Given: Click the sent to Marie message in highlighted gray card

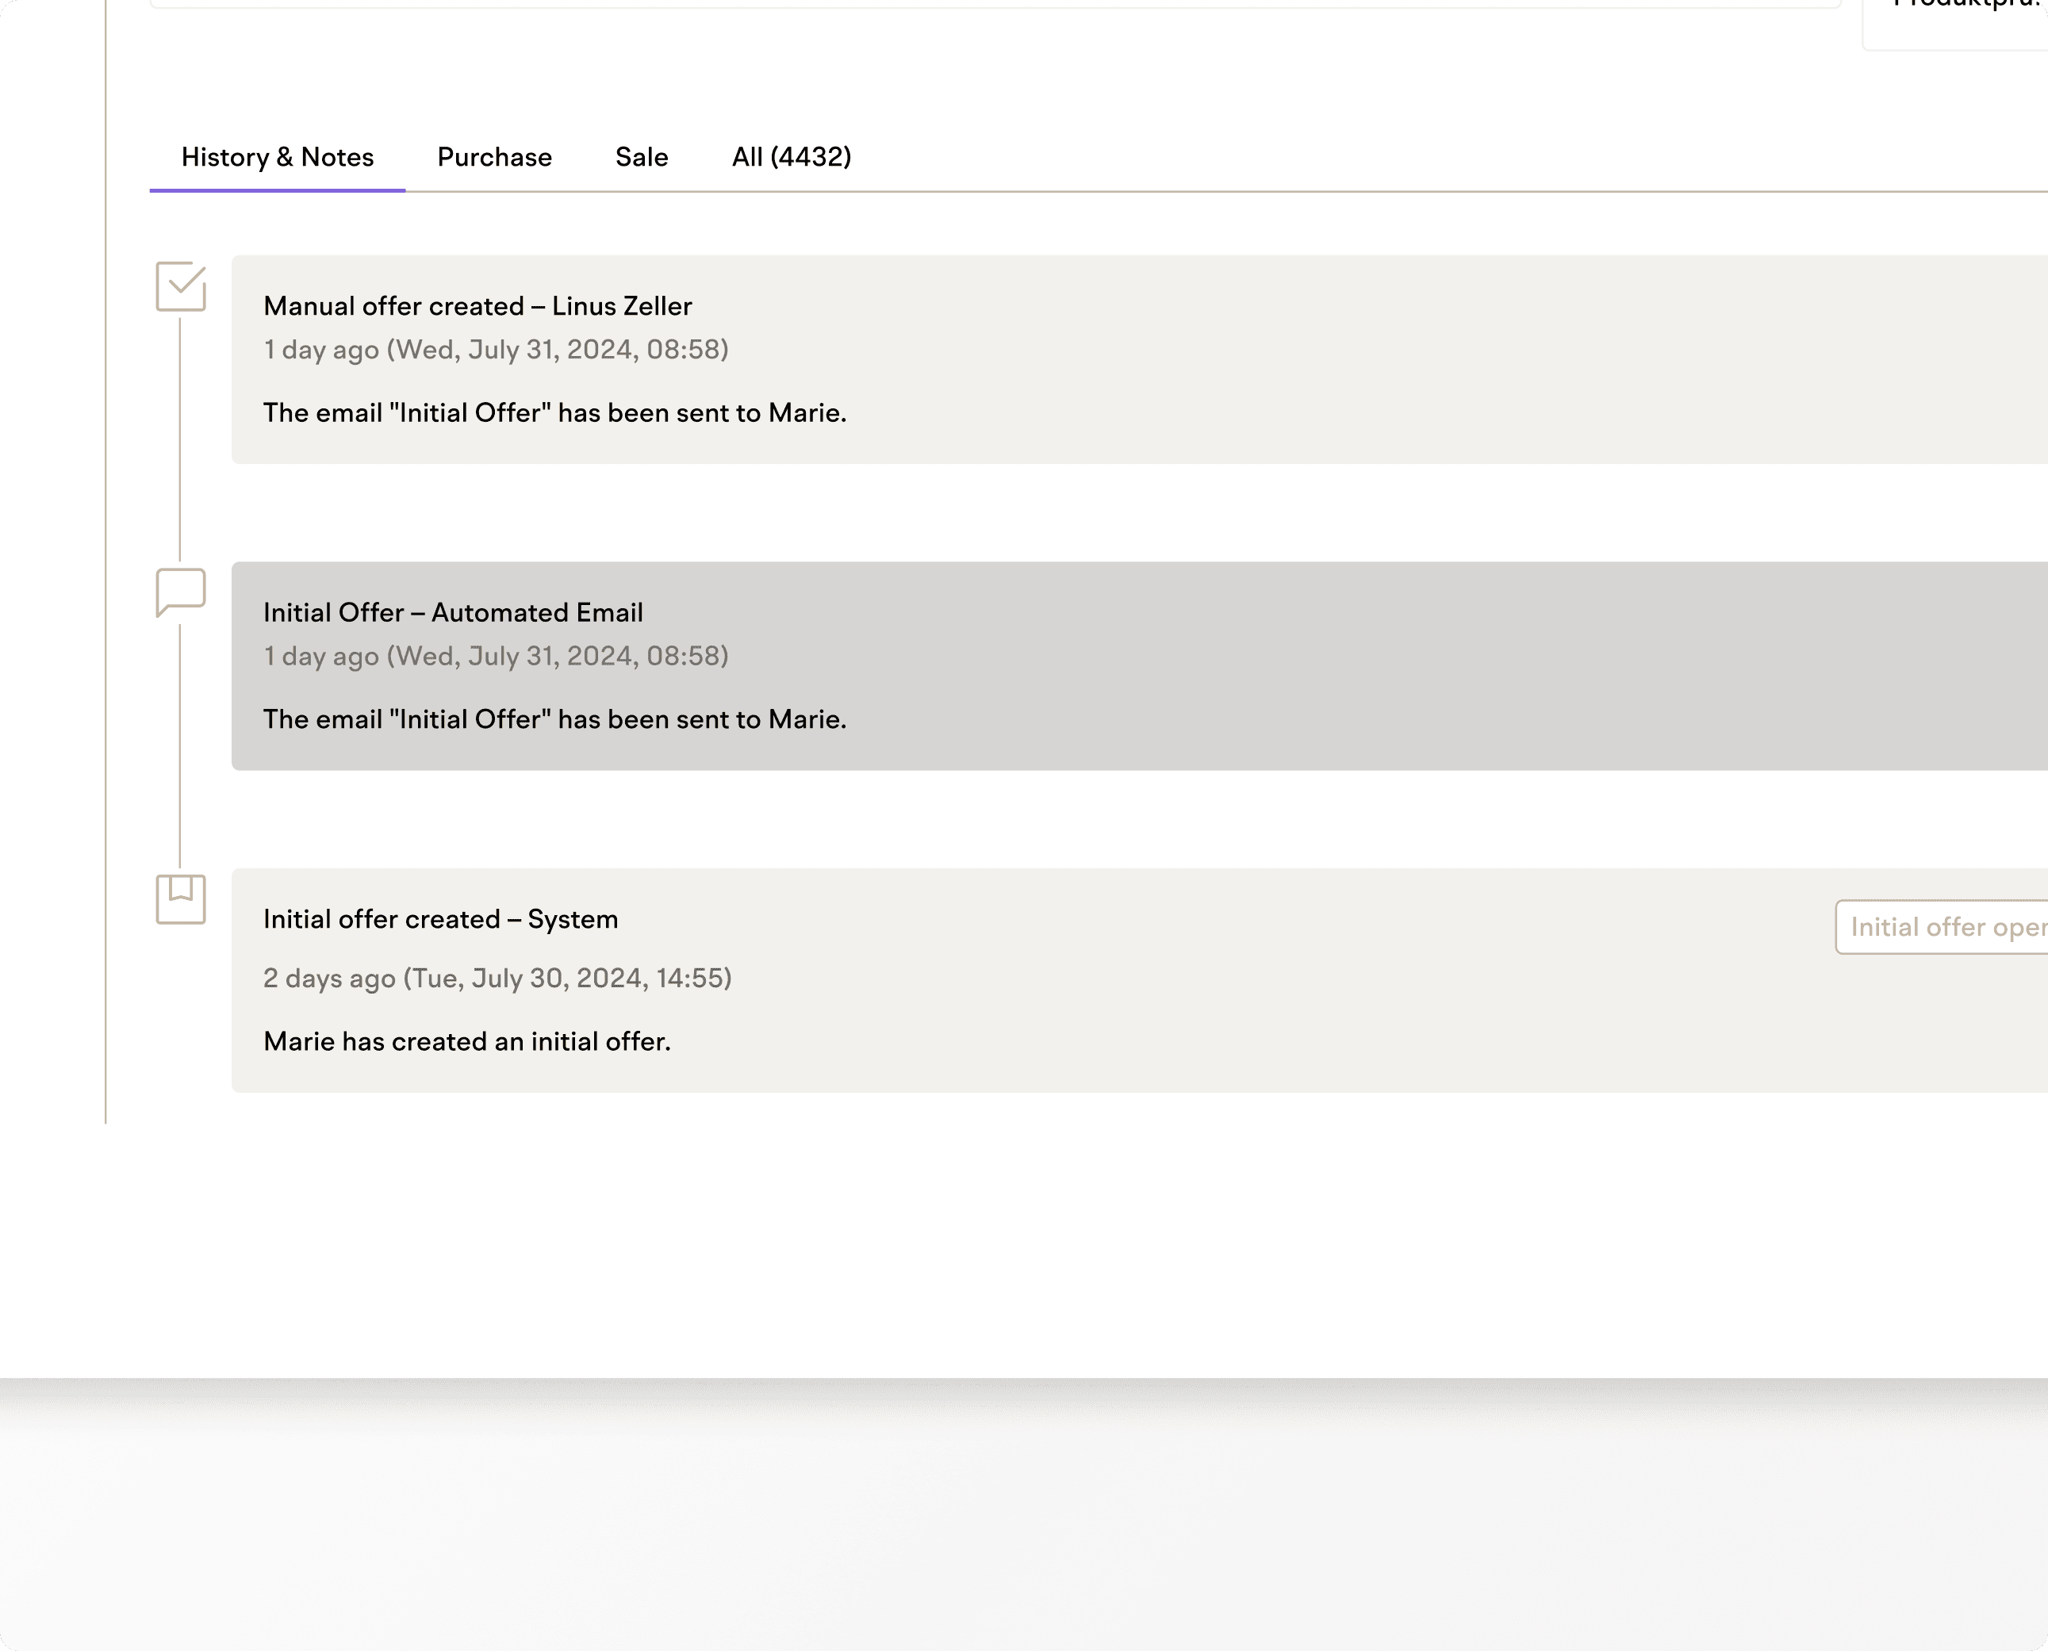Looking at the screenshot, I should click(x=554, y=719).
